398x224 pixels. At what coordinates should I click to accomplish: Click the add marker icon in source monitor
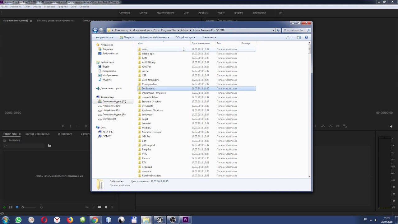[x=62, y=126]
